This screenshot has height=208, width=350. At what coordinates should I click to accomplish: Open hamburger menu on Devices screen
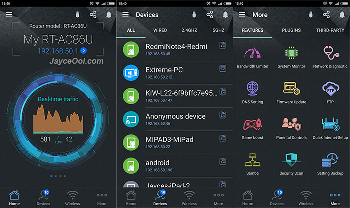[125, 15]
